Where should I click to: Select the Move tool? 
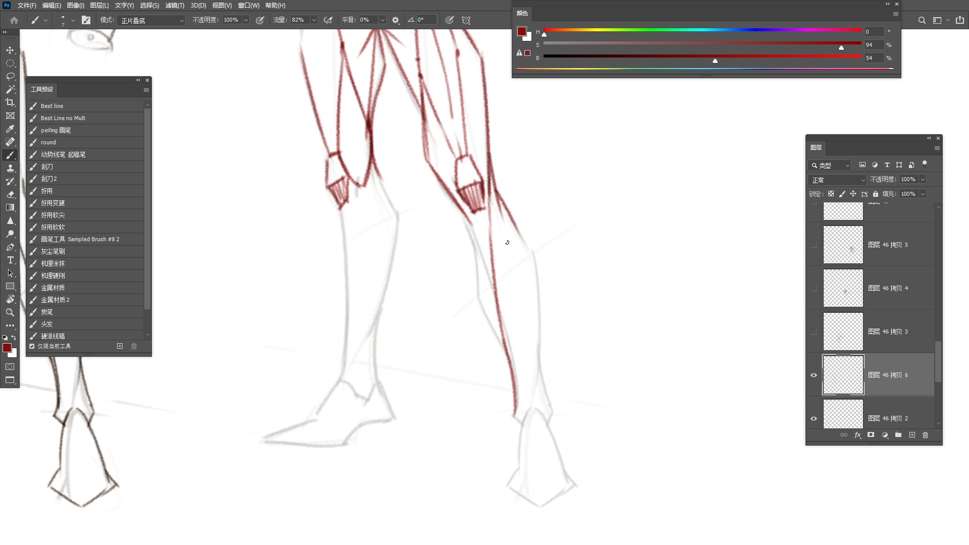(x=10, y=50)
